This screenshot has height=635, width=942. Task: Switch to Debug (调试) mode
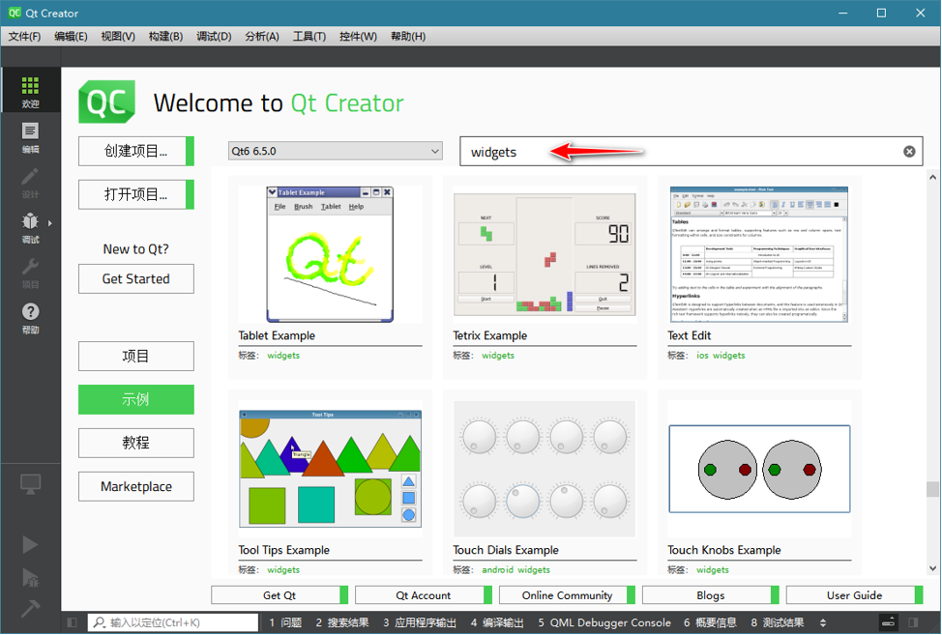coord(30,228)
